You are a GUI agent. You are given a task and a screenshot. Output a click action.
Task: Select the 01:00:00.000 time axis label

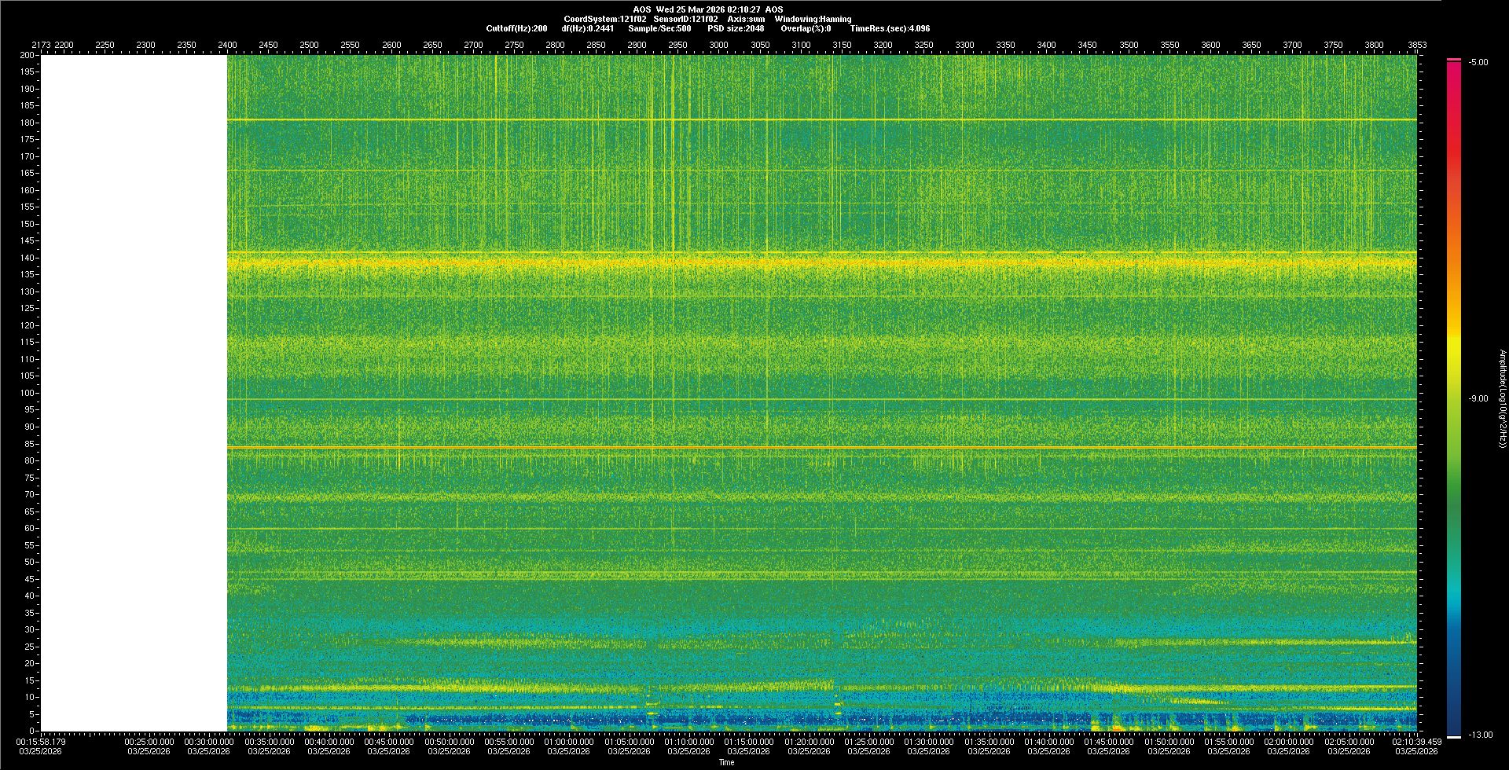coord(568,742)
